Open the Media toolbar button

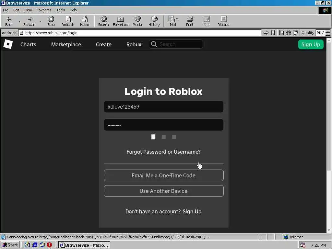coord(137,21)
